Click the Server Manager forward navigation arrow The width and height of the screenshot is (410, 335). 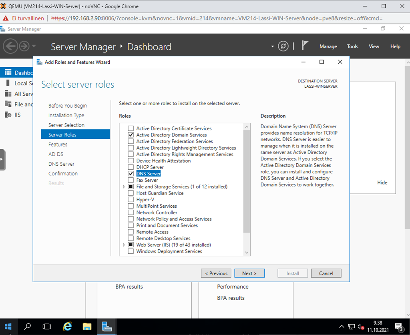pyautogui.click(x=24, y=46)
